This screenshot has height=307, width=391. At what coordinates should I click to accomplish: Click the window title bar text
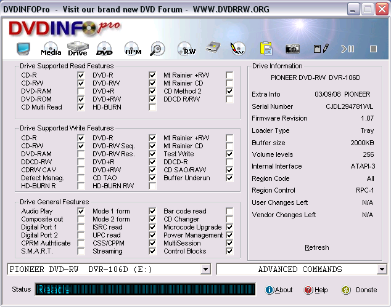(136, 9)
